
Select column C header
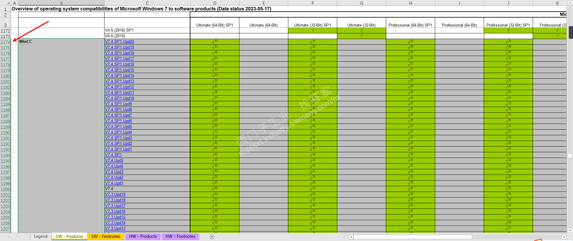point(147,3)
